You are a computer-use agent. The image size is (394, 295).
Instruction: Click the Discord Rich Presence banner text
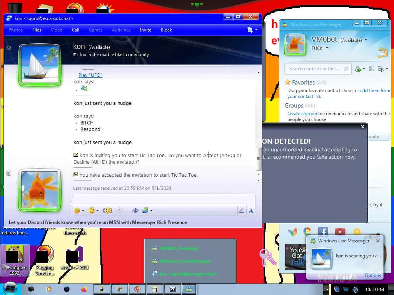pos(98,222)
